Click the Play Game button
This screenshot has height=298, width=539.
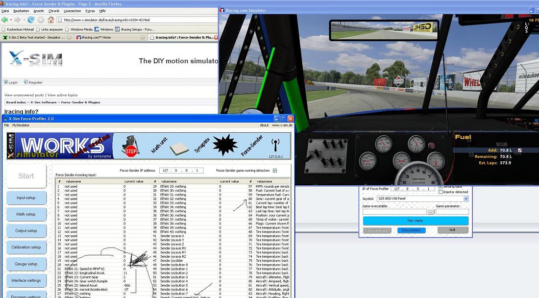[x=416, y=221]
